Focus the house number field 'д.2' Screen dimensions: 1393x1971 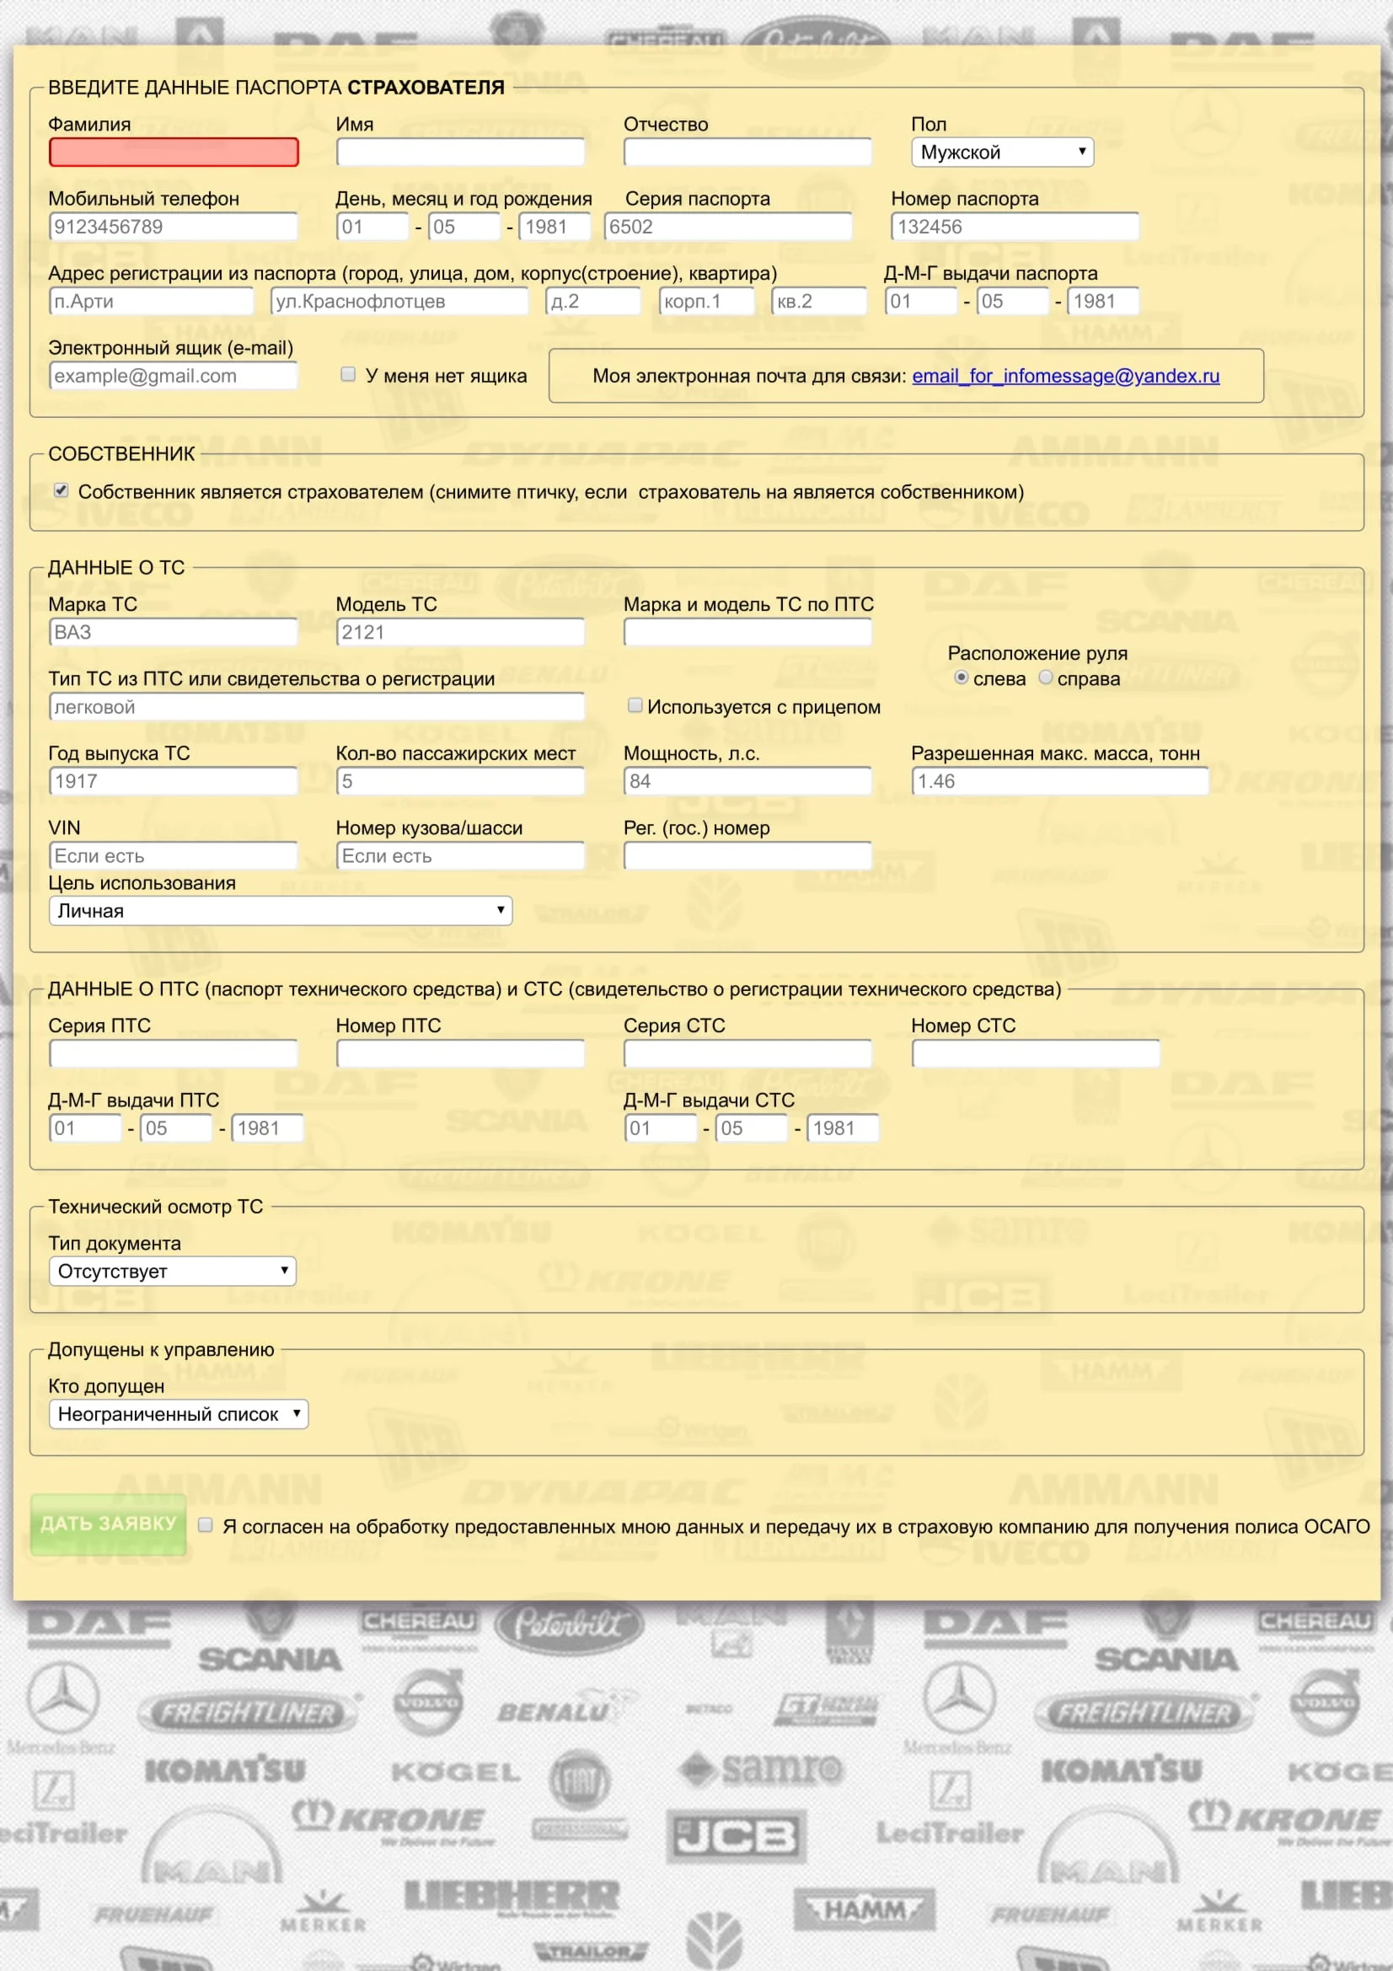pyautogui.click(x=593, y=302)
